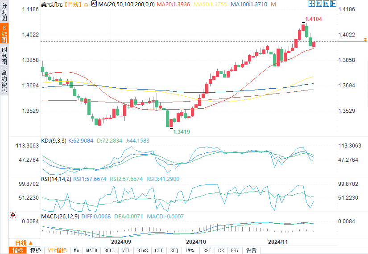This screenshot has width=368, height=254.
Task: Switch to 模板 bottom tab
Action: 35,250
